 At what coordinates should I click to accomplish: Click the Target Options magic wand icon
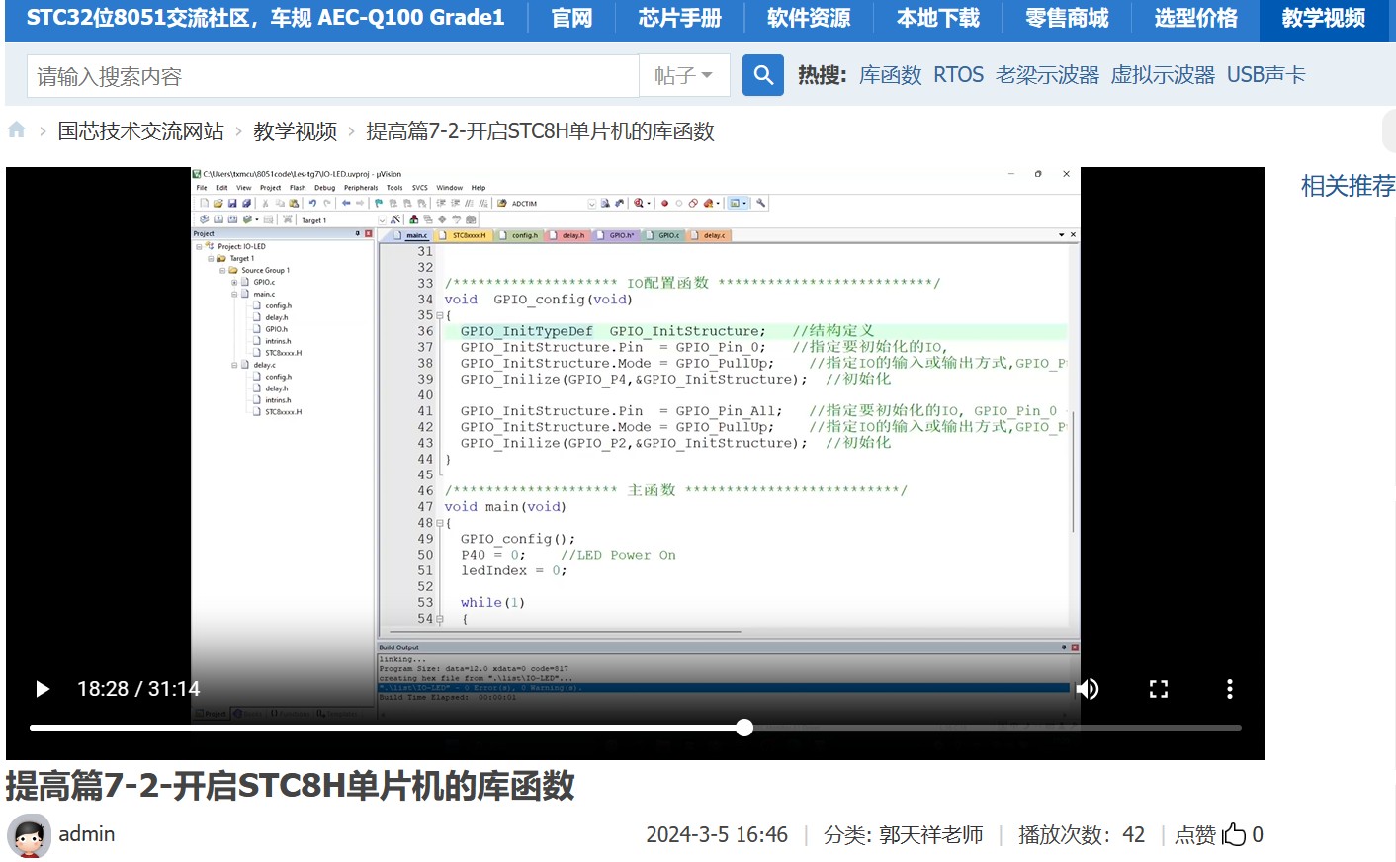395,219
